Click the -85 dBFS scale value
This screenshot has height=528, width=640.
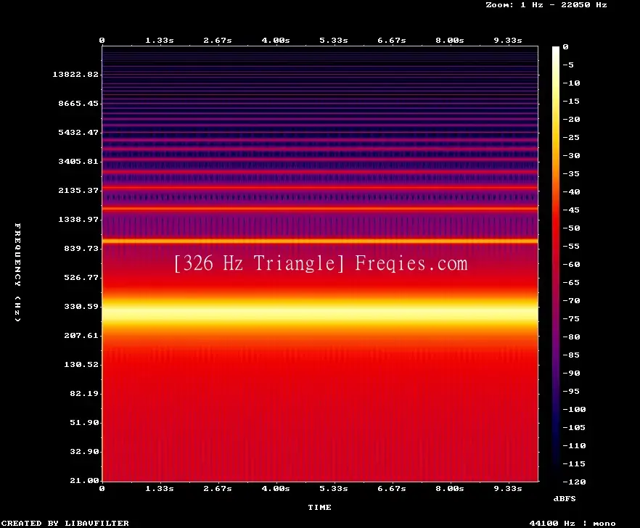tap(572, 355)
